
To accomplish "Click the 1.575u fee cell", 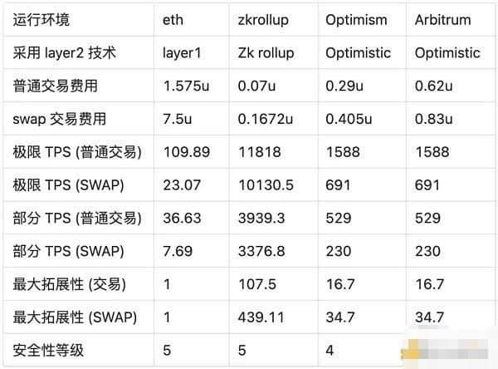I will coord(184,86).
